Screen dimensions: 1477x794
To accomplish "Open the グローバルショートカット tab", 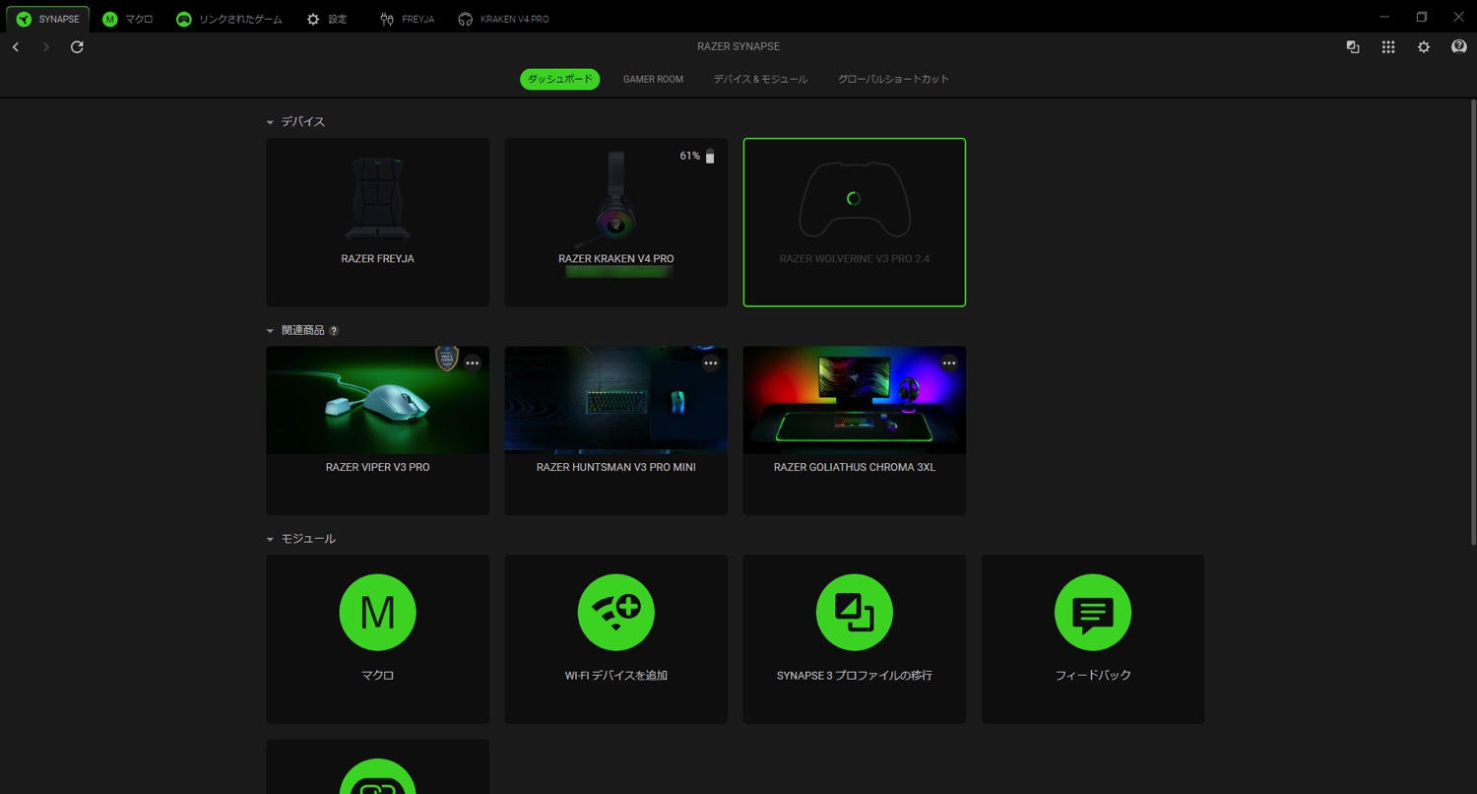I will [x=893, y=79].
